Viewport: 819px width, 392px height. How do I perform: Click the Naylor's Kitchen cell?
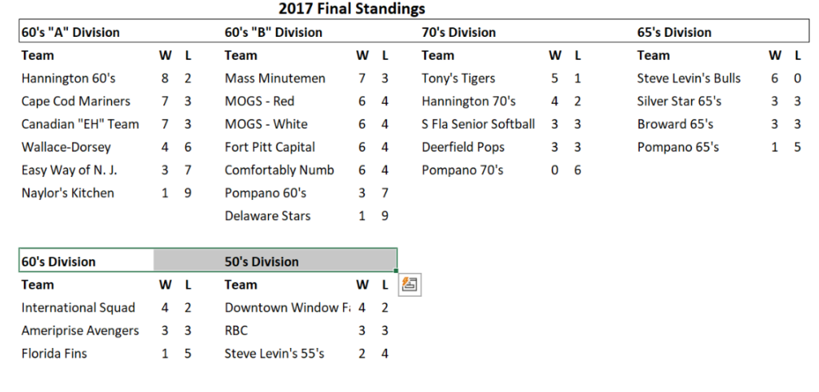pyautogui.click(x=68, y=193)
